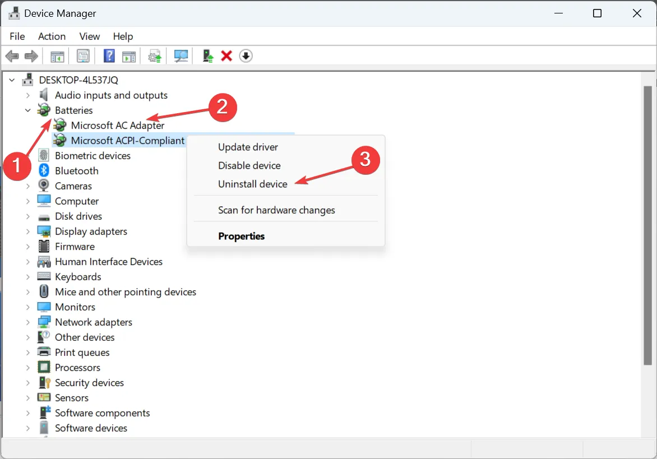Select Mice and other pointing devices
This screenshot has height=459, width=657.
125,291
